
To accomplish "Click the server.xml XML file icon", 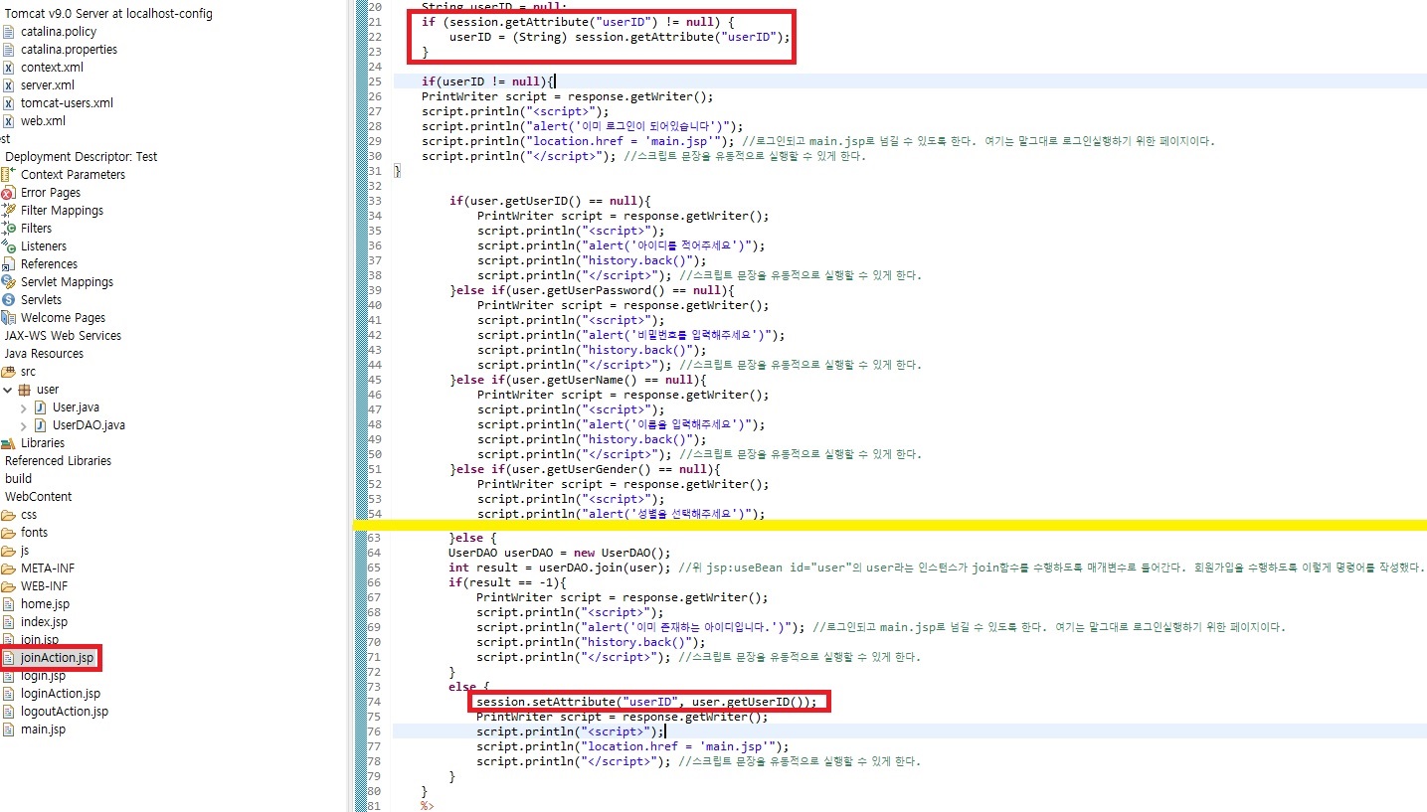I will coord(9,85).
